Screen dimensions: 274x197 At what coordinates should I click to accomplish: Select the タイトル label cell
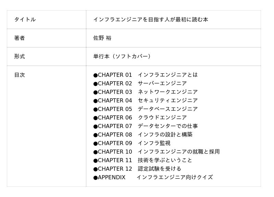click(47, 19)
